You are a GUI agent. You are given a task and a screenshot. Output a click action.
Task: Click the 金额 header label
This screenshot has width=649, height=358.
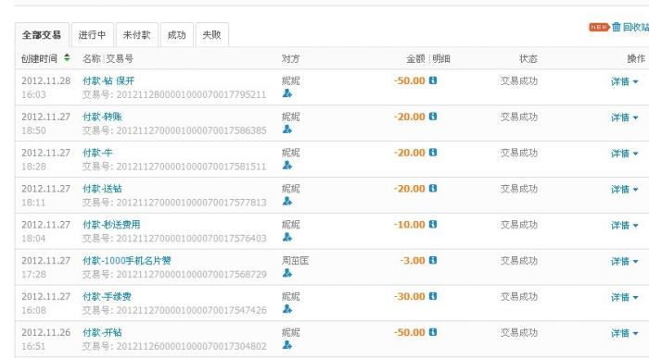click(x=415, y=58)
